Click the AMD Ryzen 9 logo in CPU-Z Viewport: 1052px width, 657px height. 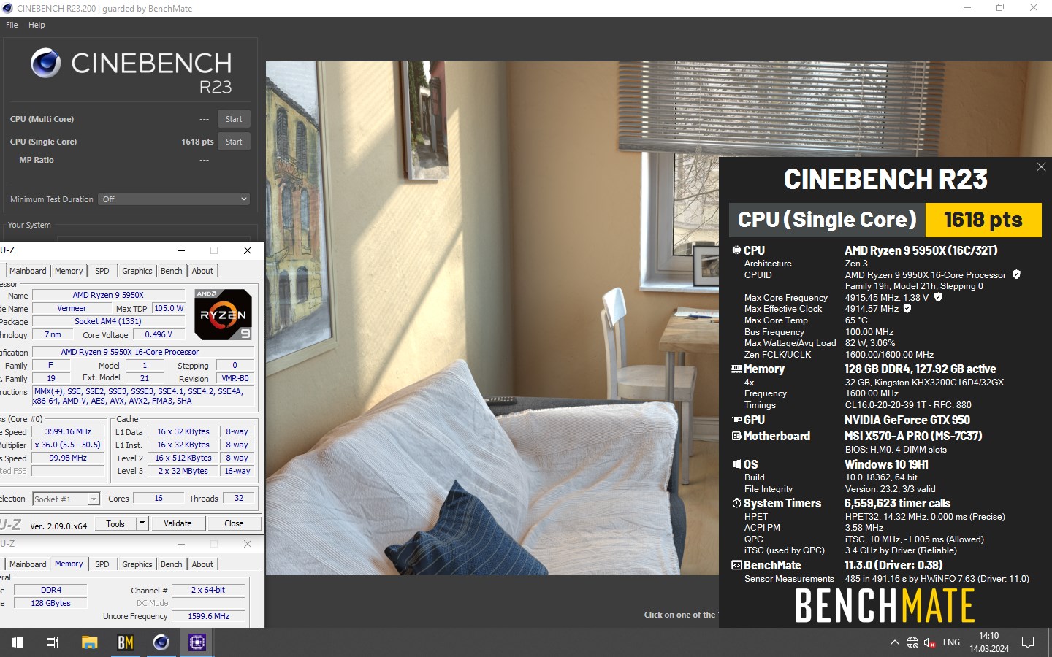[224, 315]
